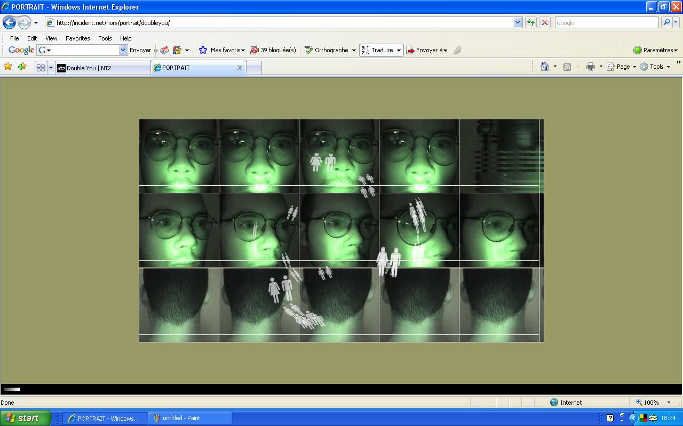
Task: Click the Envoyer button on Google toolbar
Action: point(140,50)
